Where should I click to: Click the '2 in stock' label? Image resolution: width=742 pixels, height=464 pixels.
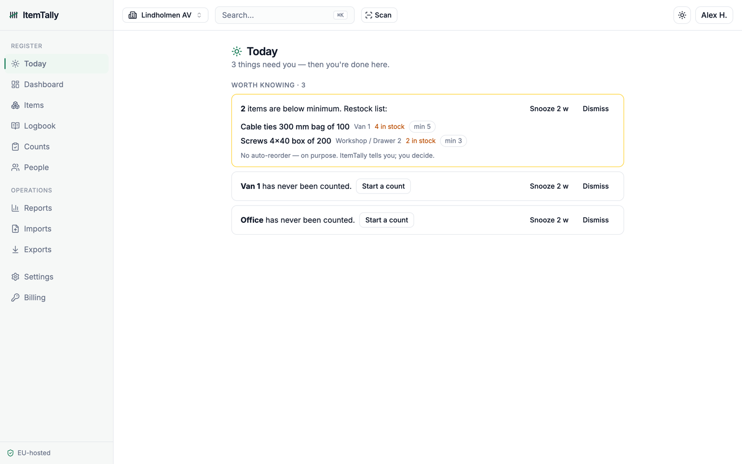tap(421, 141)
